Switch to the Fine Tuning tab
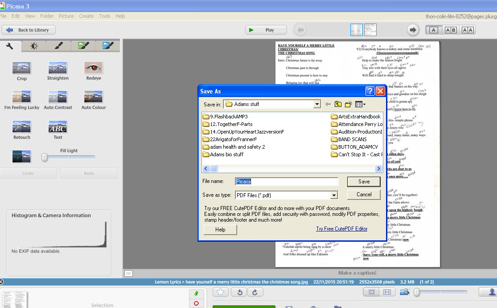The image size is (497, 308). coord(33,45)
